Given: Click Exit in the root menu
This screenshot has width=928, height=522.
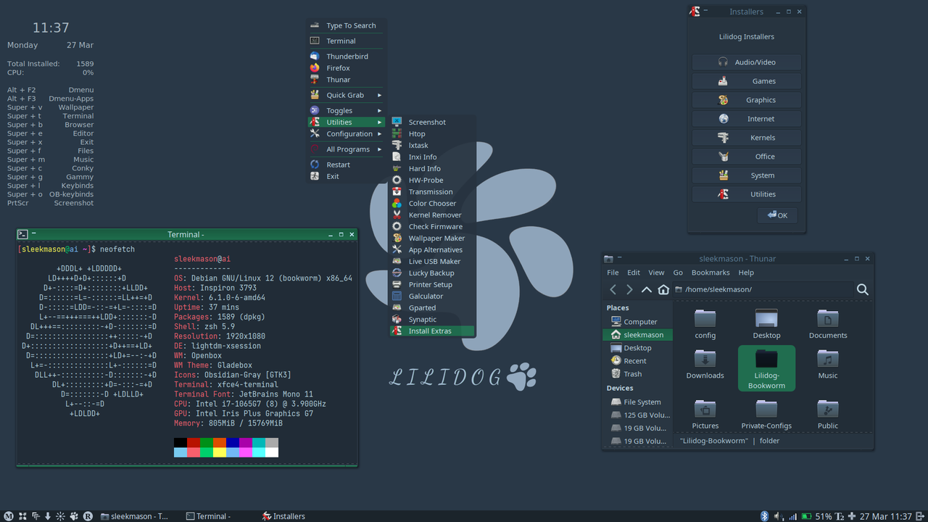Looking at the screenshot, I should click(347, 176).
